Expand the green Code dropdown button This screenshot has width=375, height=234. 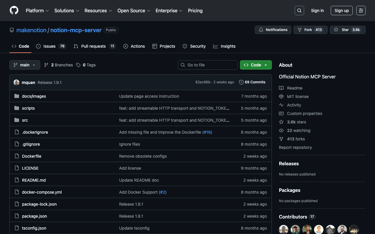255,65
